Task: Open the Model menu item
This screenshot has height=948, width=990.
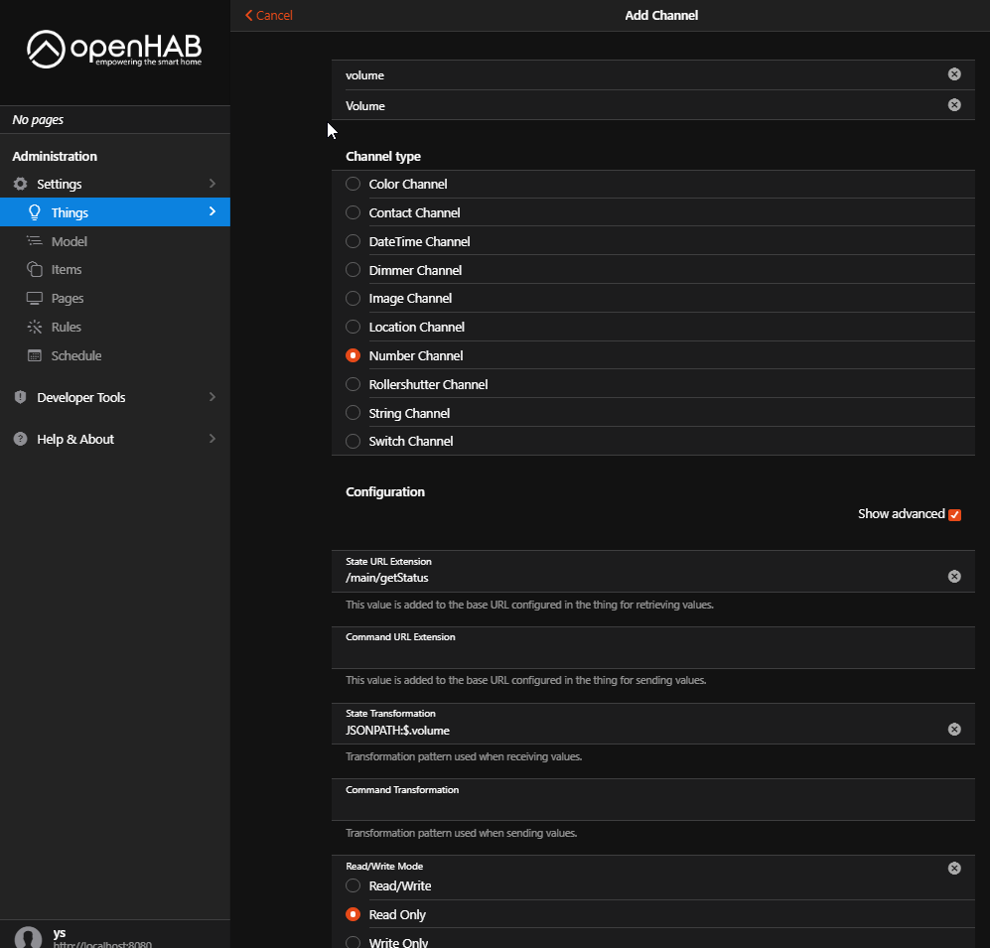Action: point(115,241)
